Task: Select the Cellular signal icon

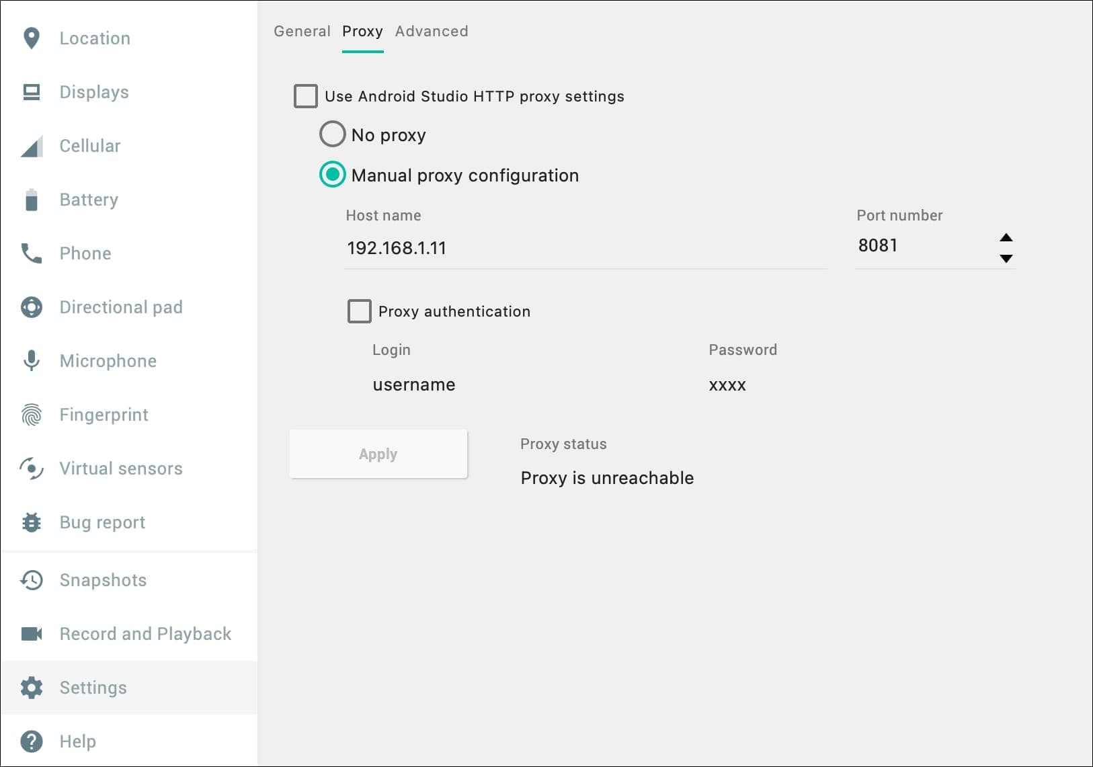Action: 31,146
